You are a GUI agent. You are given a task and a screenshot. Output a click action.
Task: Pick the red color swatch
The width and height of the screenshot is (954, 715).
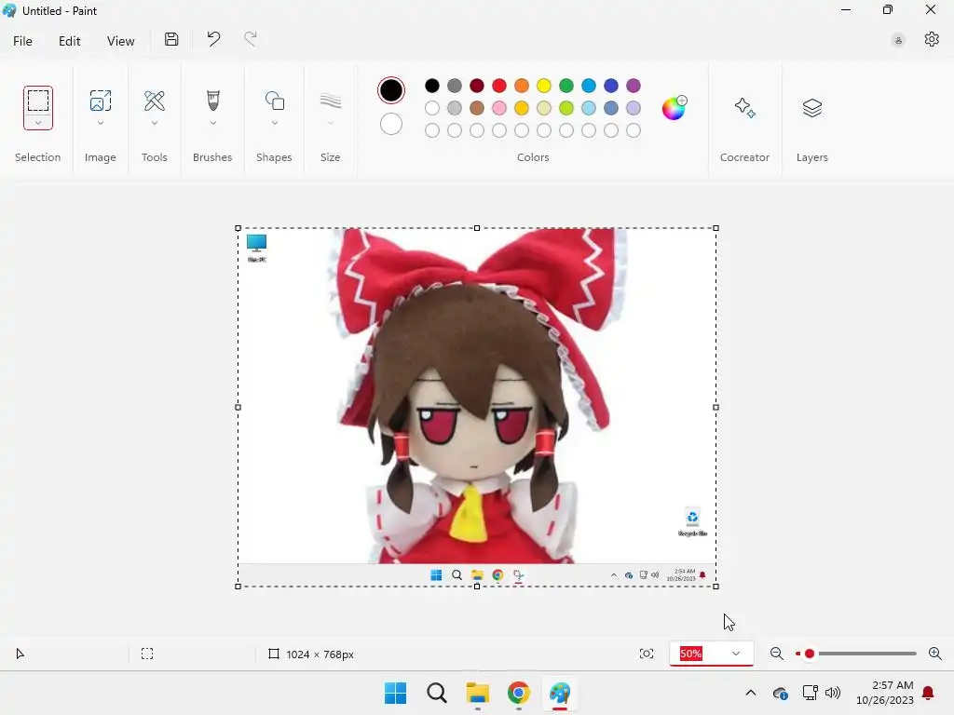[499, 86]
